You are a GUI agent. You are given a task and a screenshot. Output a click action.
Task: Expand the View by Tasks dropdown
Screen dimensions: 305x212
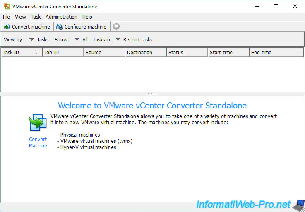tap(39, 39)
